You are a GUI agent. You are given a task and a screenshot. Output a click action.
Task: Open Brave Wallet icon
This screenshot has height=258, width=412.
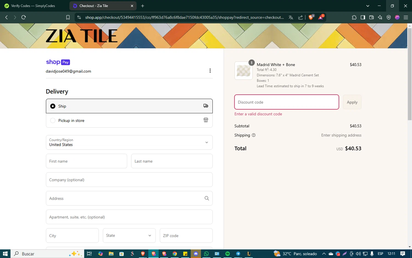[x=371, y=17]
